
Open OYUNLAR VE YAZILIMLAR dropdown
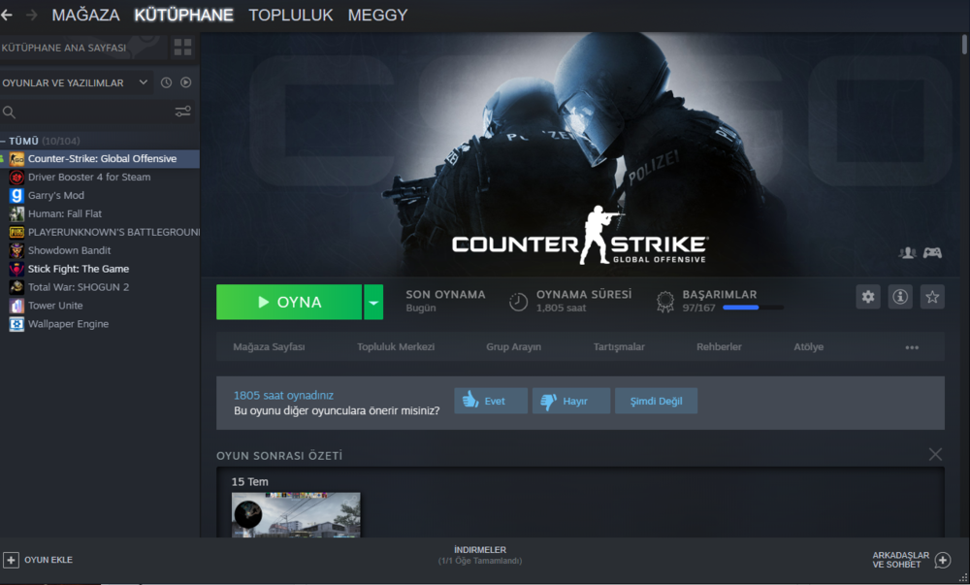76,82
